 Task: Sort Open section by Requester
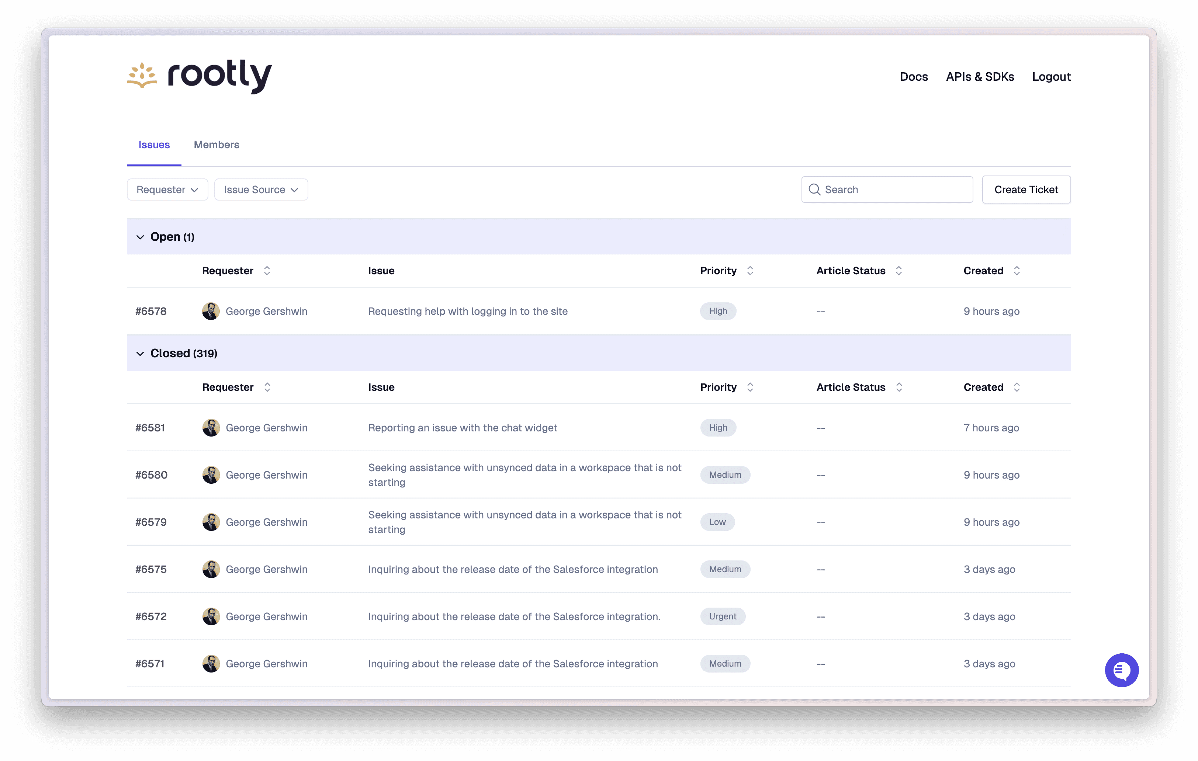click(x=267, y=271)
